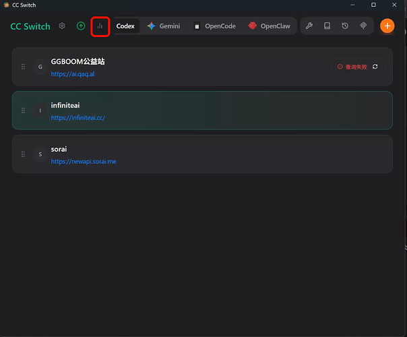The width and height of the screenshot is (407, 337).
Task: Select the infiniteai provider card
Action: 202,111
